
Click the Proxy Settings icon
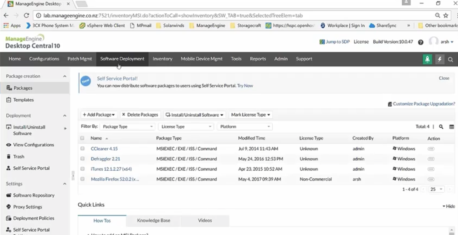pos(9,207)
